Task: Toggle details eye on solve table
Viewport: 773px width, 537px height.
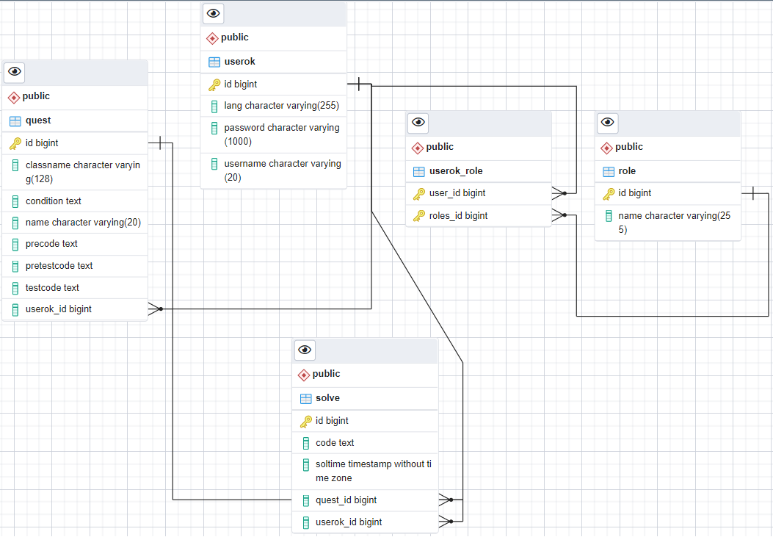Action: click(305, 350)
